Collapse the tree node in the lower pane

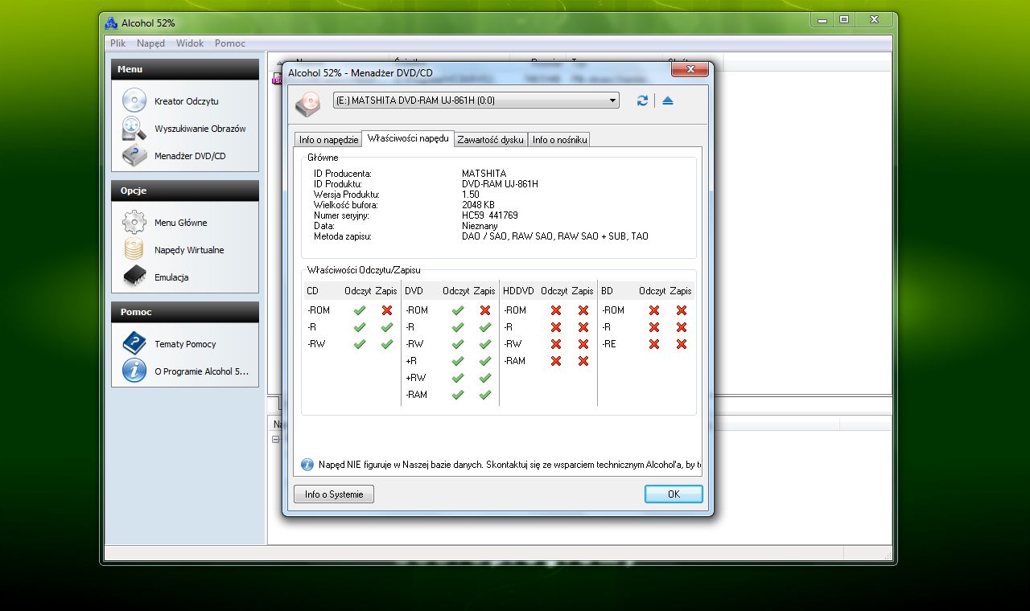point(275,440)
